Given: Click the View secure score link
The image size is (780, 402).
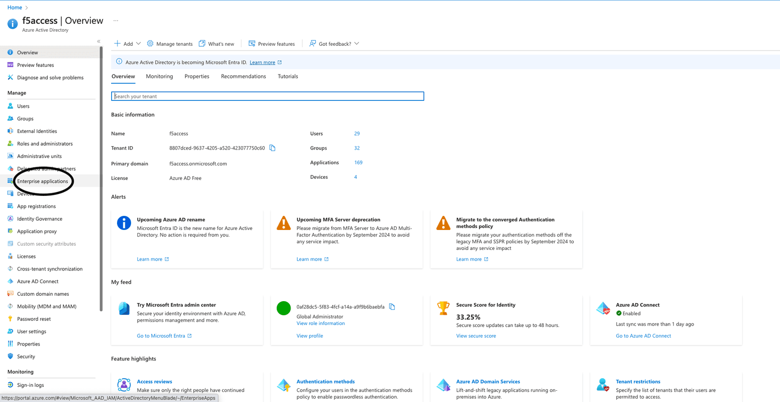Looking at the screenshot, I should coord(476,336).
